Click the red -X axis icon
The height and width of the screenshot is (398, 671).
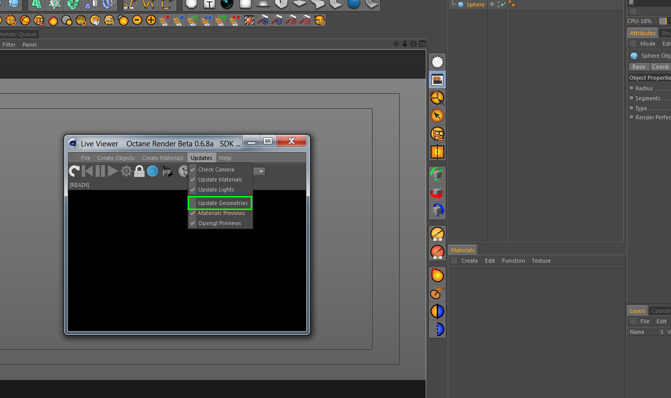pos(164,21)
